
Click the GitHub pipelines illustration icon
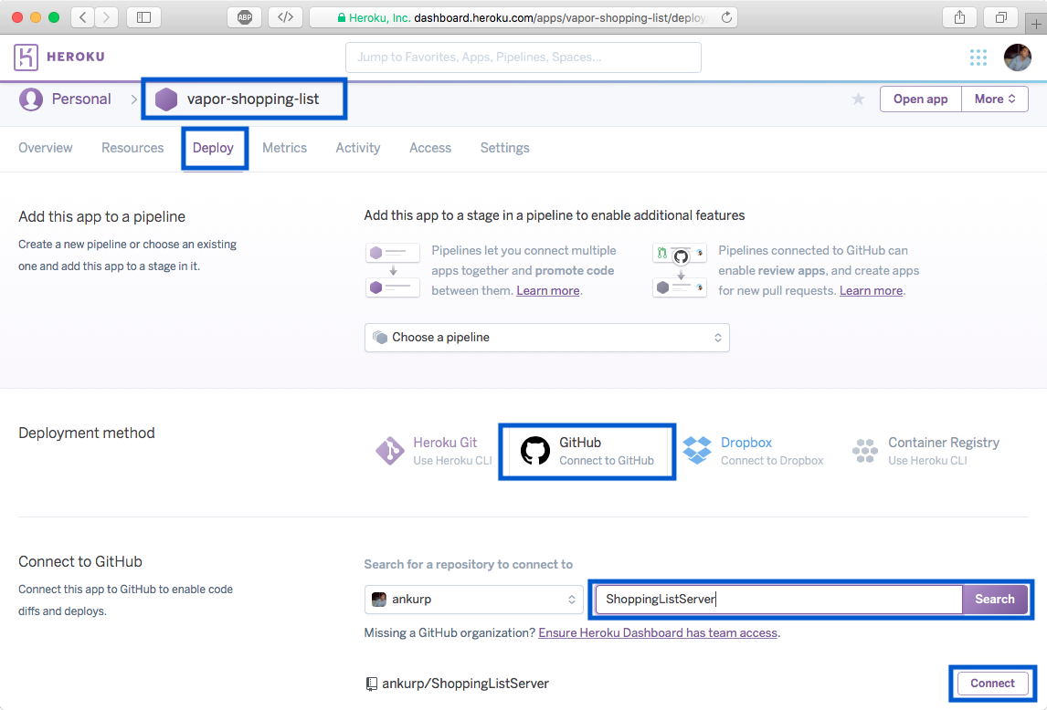coord(680,270)
